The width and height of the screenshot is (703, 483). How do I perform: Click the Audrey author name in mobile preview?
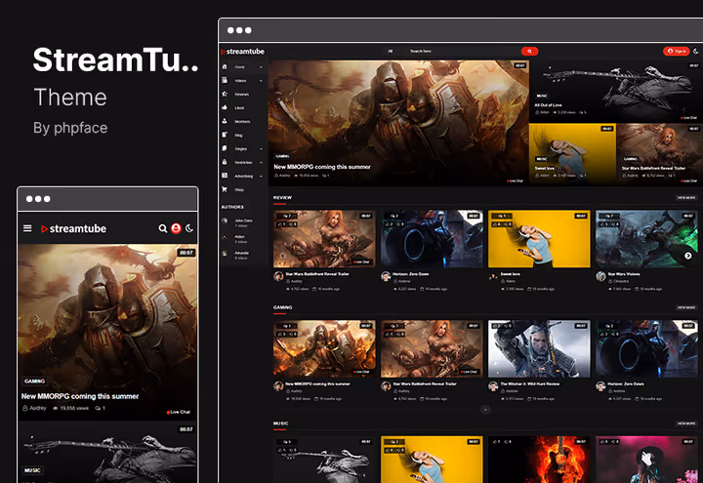coord(38,408)
